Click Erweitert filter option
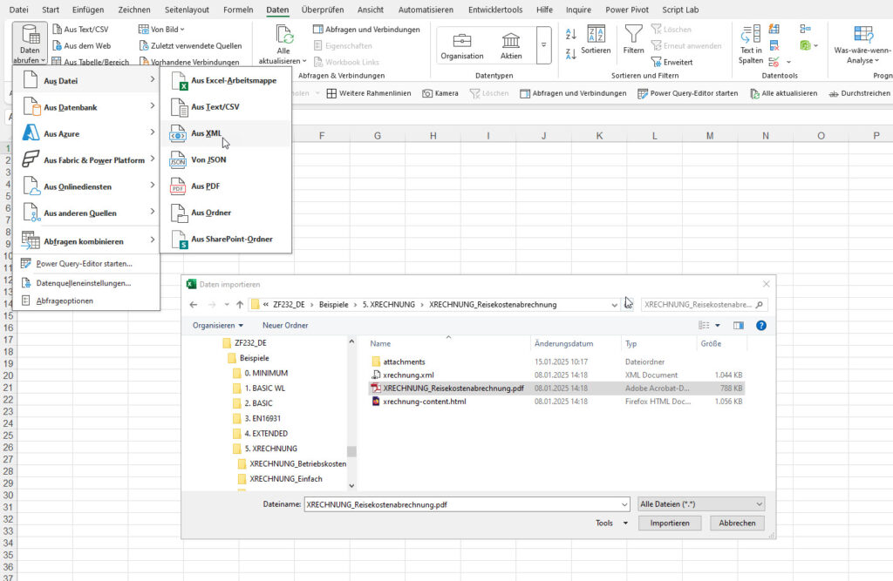The height and width of the screenshot is (581, 893). pos(672,62)
